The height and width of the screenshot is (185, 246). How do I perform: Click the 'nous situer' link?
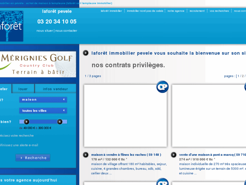click(45, 31)
